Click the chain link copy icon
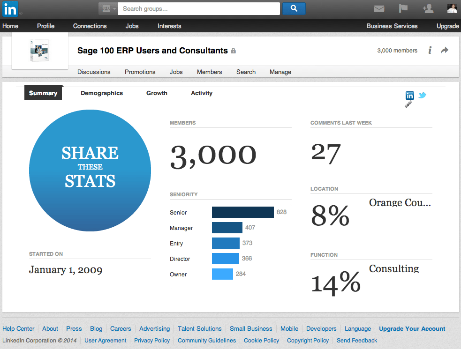Image resolution: width=461 pixels, height=349 pixels. [408, 104]
